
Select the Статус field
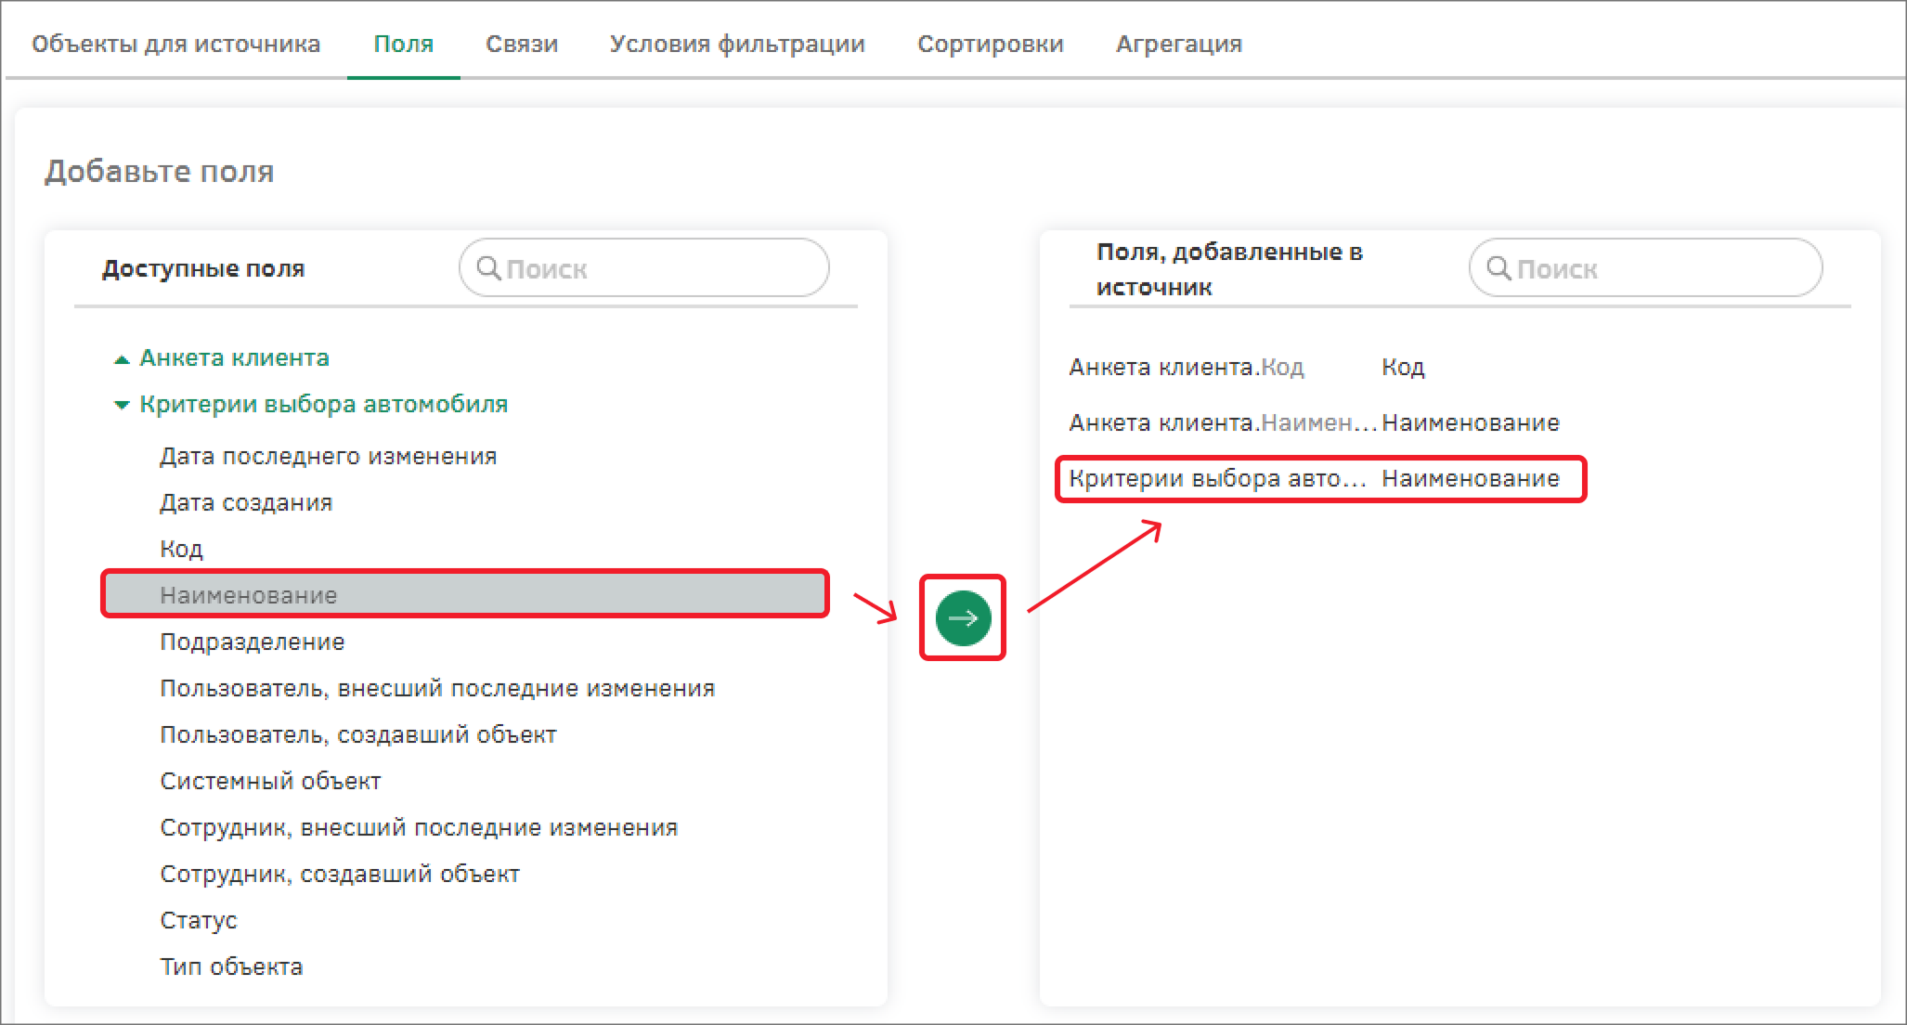[x=199, y=920]
